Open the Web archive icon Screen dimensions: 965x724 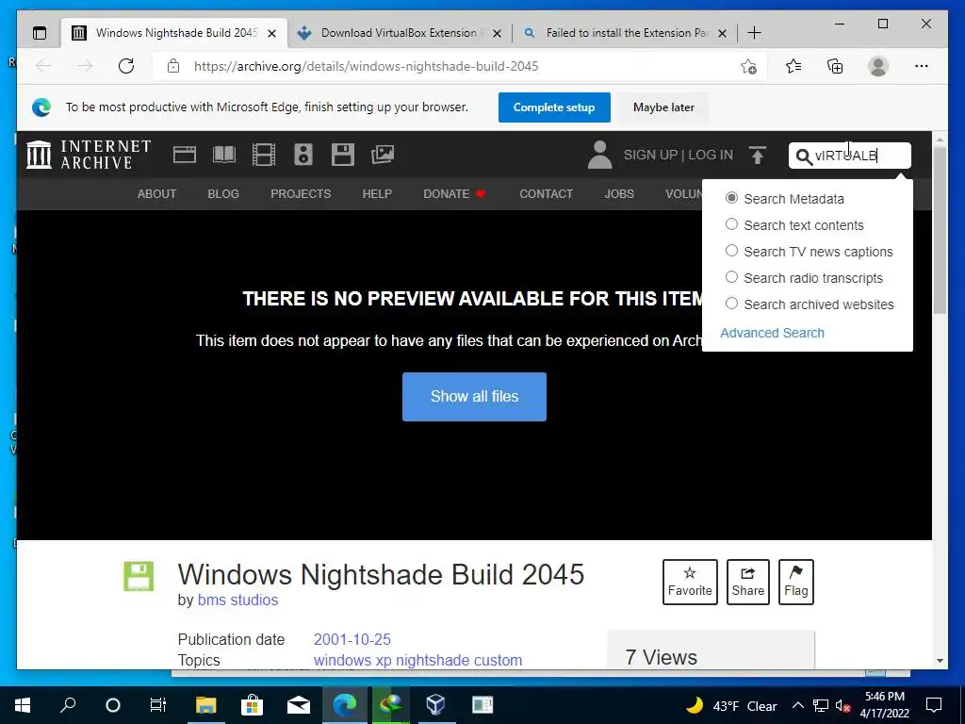(x=184, y=154)
